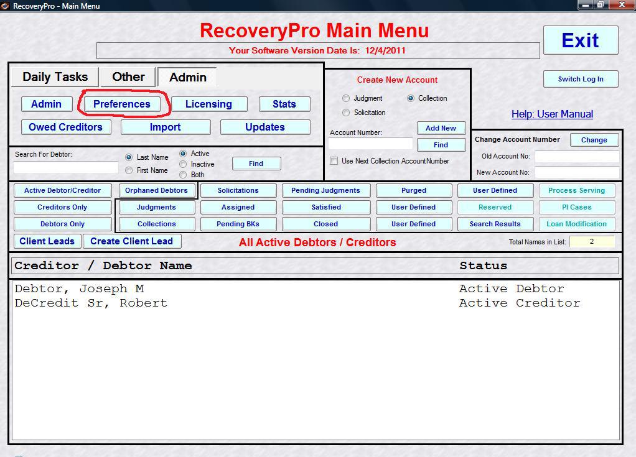636x457 pixels.
Task: Select the "DeCredit Sr, Robert" row
Action: coord(316,303)
